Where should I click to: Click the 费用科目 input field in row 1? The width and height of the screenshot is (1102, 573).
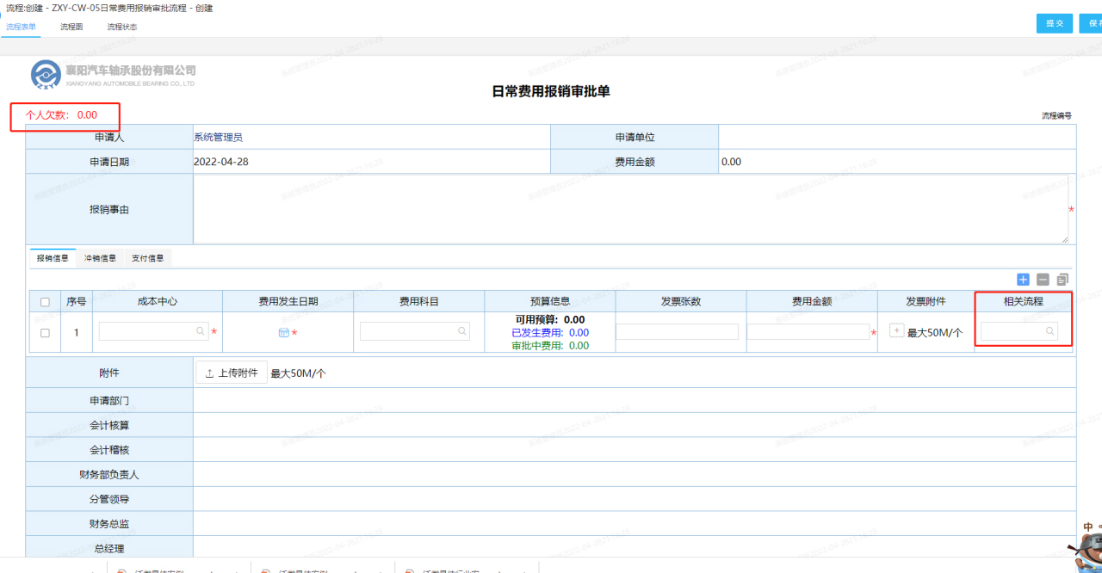tap(415, 331)
